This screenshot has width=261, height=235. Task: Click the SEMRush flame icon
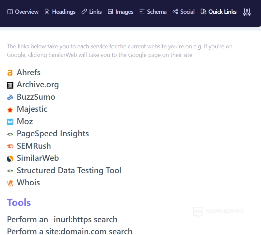tap(10, 146)
